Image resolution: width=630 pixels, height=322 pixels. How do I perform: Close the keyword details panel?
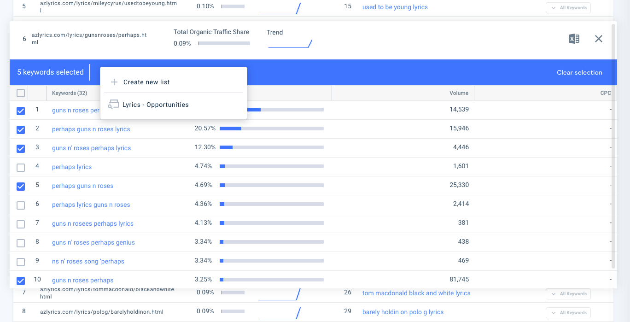(x=599, y=39)
